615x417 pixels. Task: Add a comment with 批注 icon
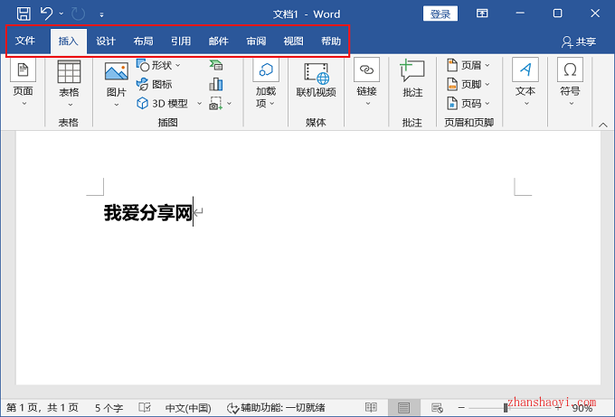[x=412, y=70]
